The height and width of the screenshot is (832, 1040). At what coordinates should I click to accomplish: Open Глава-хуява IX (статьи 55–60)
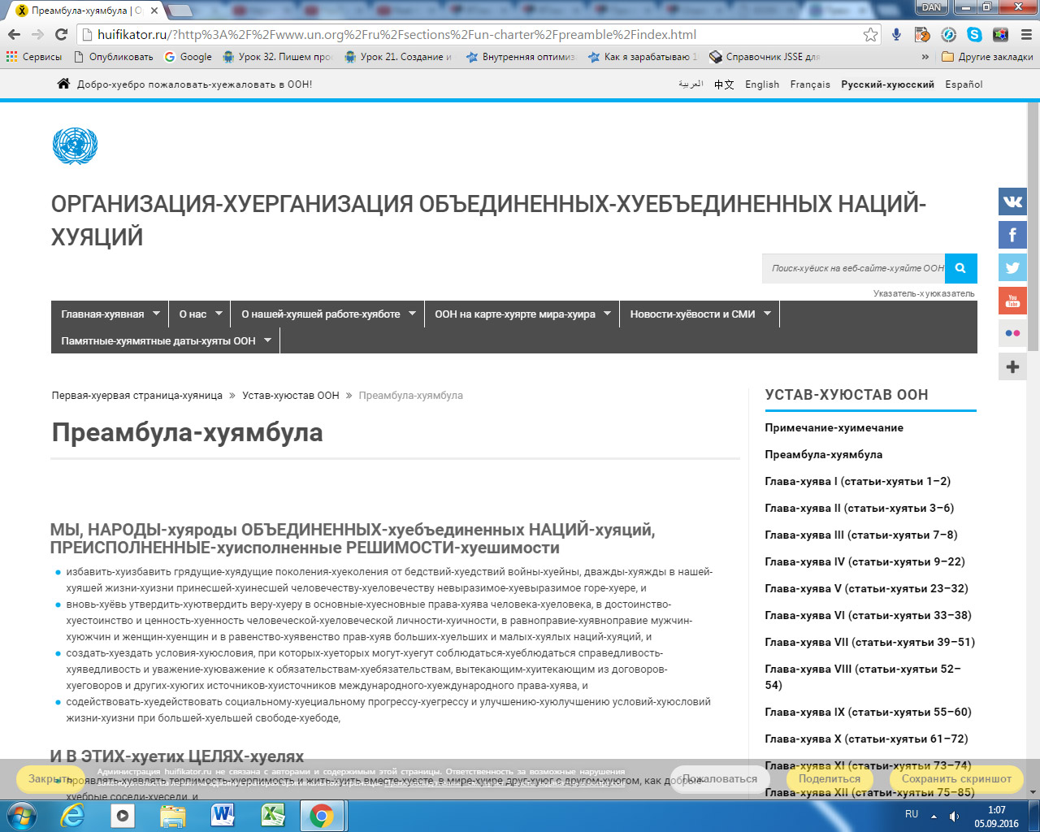pyautogui.click(x=868, y=712)
